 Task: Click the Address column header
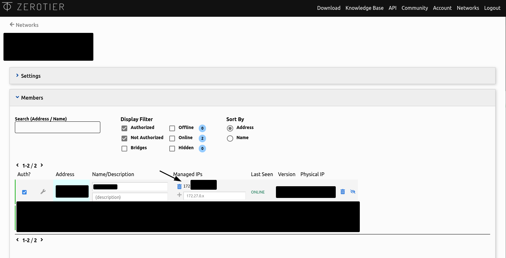[x=65, y=174]
